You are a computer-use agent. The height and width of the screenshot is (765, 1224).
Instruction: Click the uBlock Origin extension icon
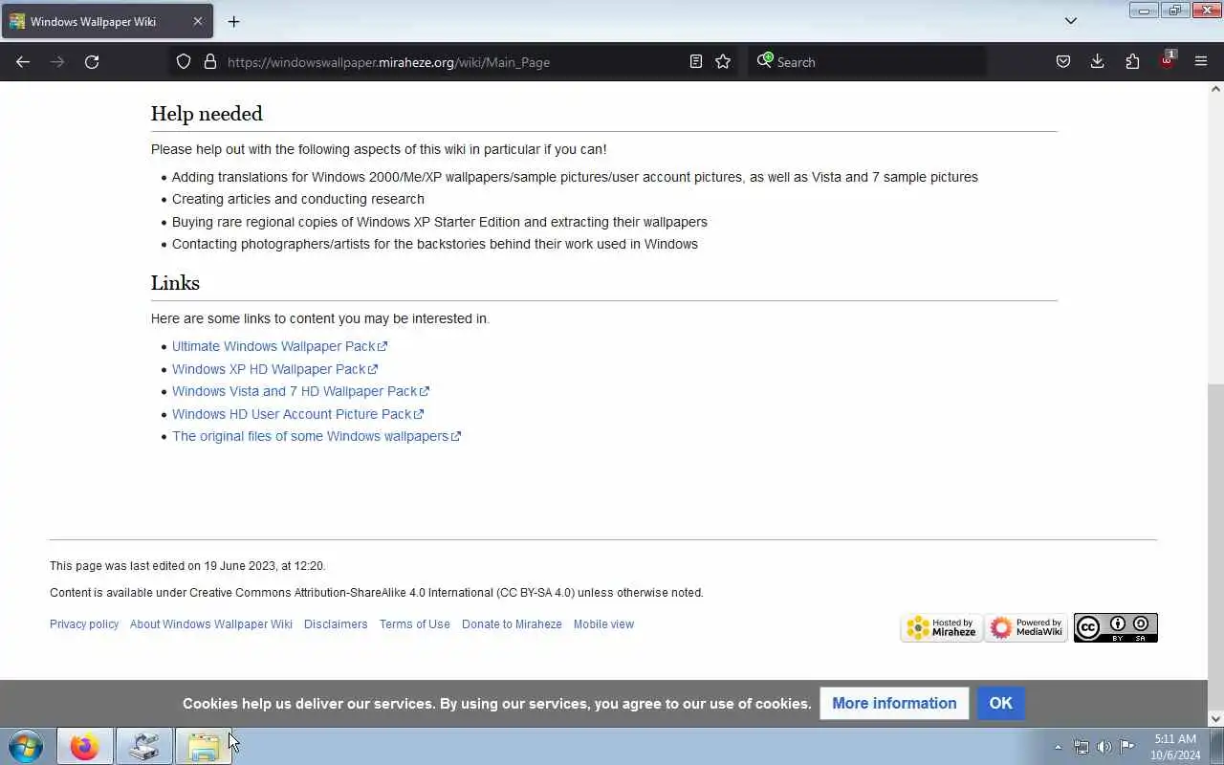[x=1167, y=62]
